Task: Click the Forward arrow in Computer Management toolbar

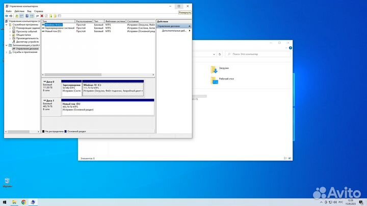Action: click(11, 16)
